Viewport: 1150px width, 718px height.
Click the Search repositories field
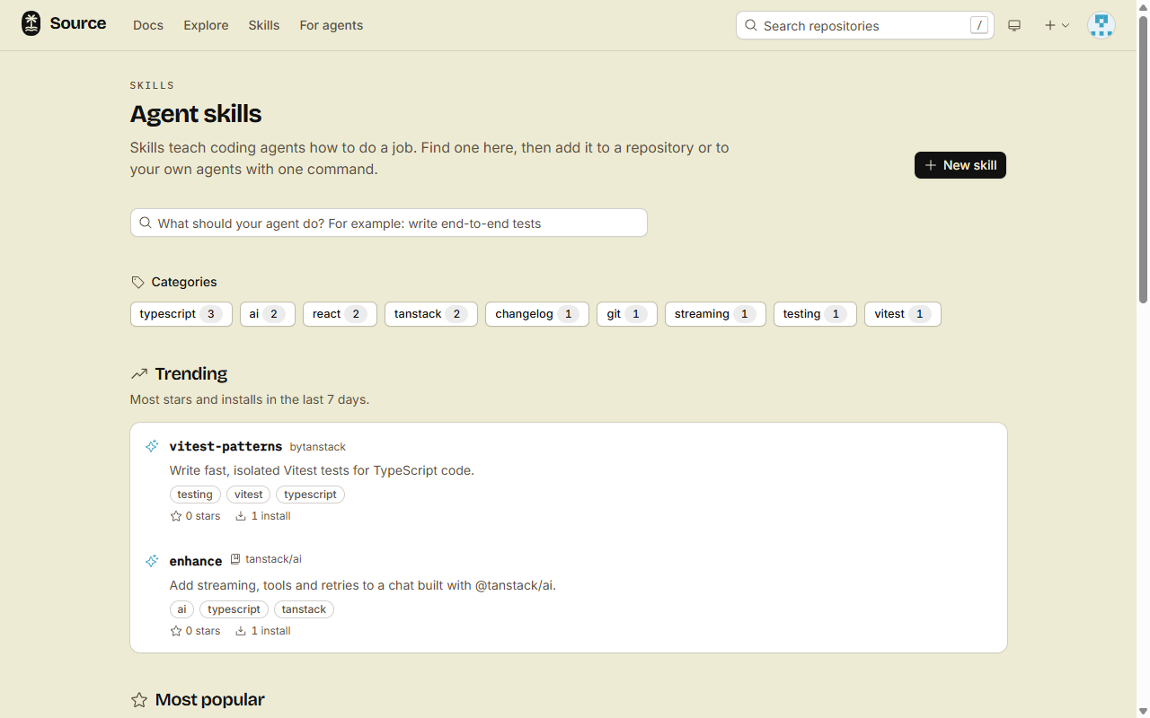pyautogui.click(x=865, y=25)
